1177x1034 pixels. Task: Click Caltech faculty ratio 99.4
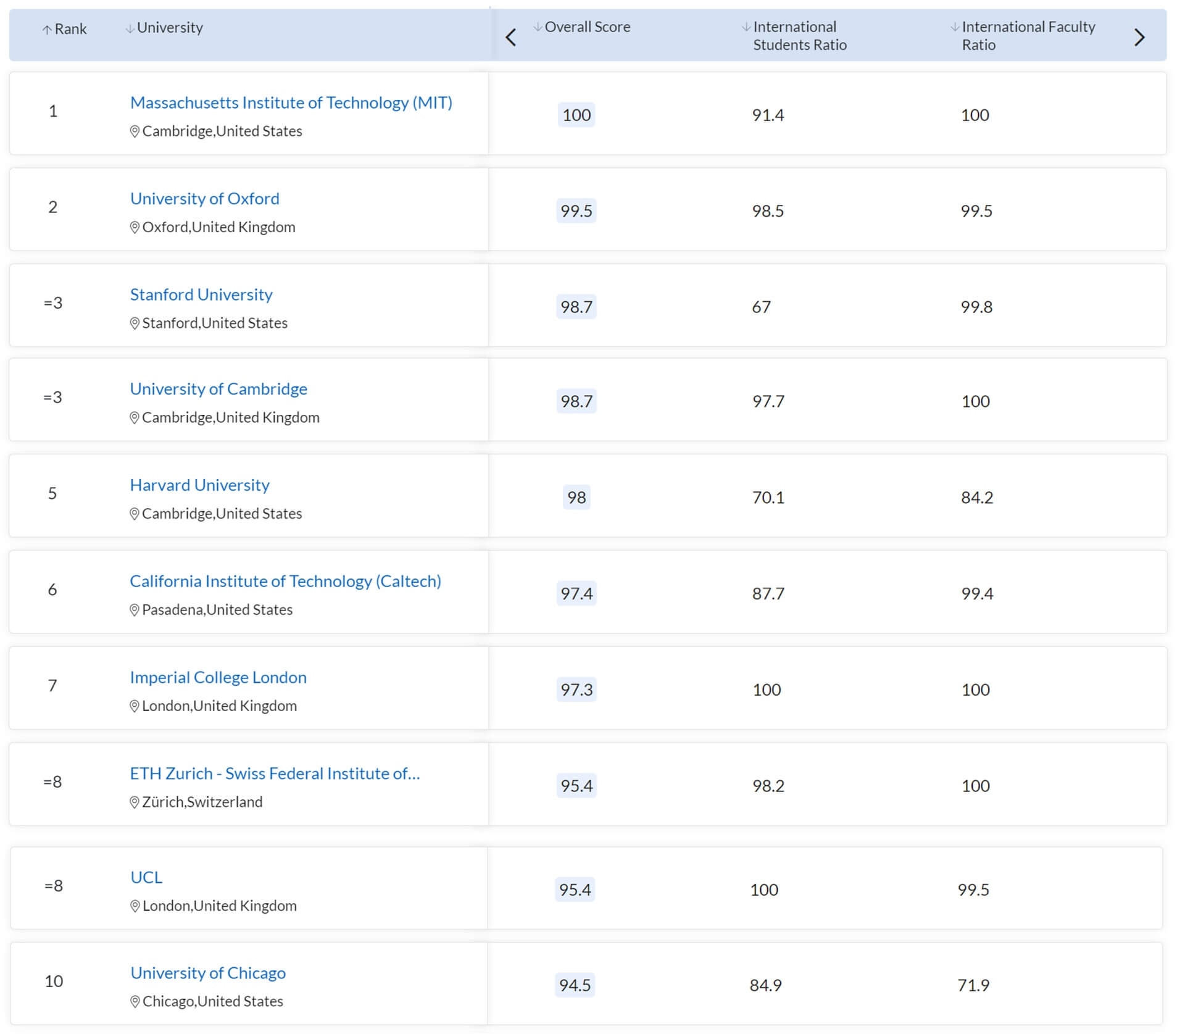(x=977, y=594)
